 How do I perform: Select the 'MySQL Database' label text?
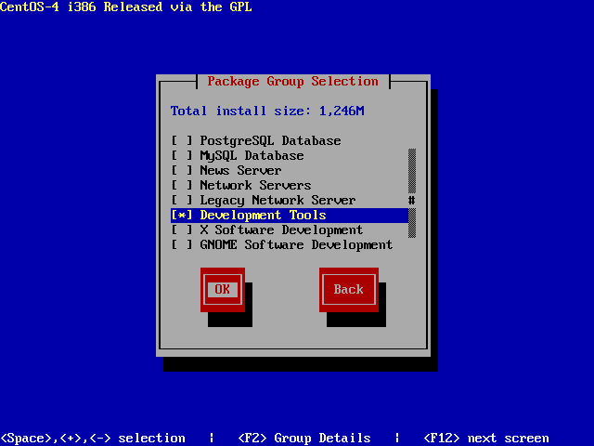tap(252, 155)
